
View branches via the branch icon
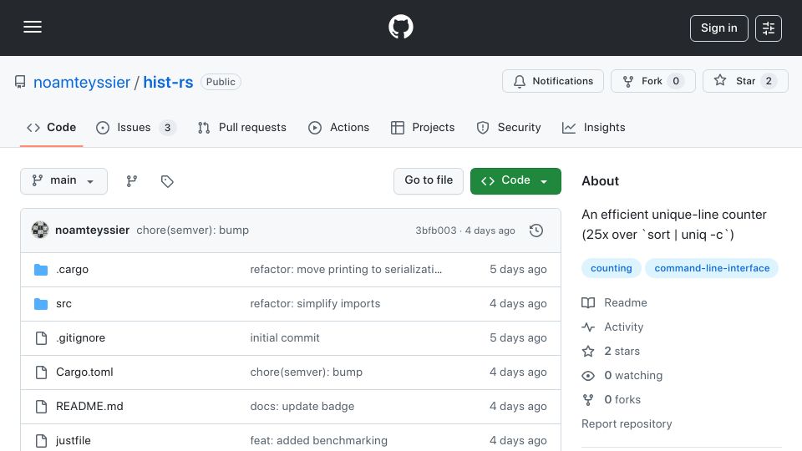point(131,181)
